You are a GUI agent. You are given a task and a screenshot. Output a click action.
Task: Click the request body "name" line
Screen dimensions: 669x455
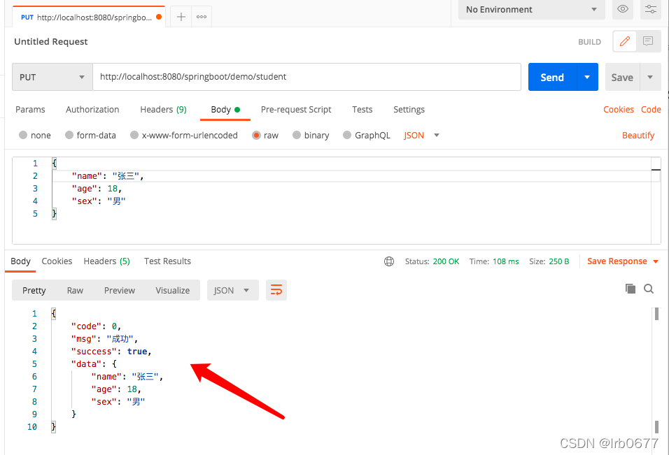(x=108, y=176)
